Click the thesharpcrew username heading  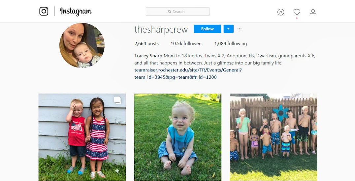tap(161, 29)
